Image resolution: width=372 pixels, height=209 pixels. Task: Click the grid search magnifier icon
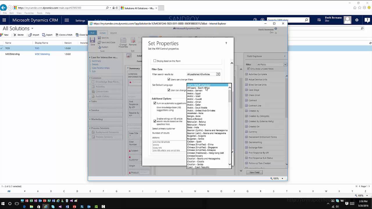(362, 28)
